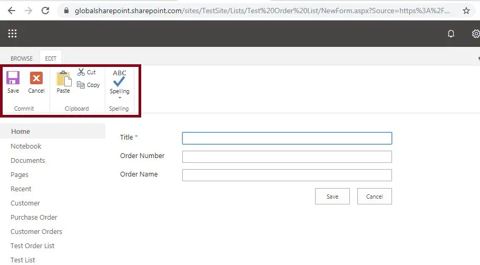Click the ribbon Save icon
The width and height of the screenshot is (480, 265).
pos(13,78)
